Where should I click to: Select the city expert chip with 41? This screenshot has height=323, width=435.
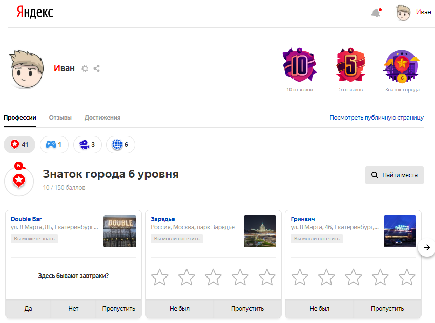coord(19,145)
